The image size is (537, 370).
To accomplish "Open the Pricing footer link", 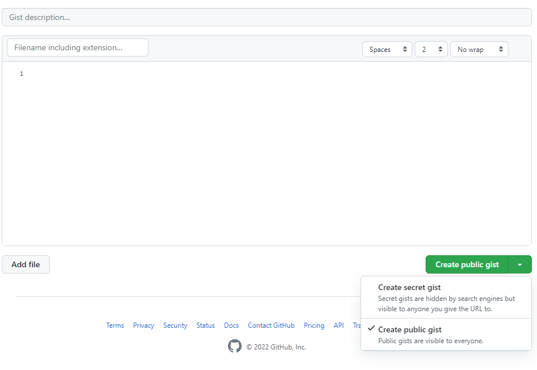I will pos(314,325).
